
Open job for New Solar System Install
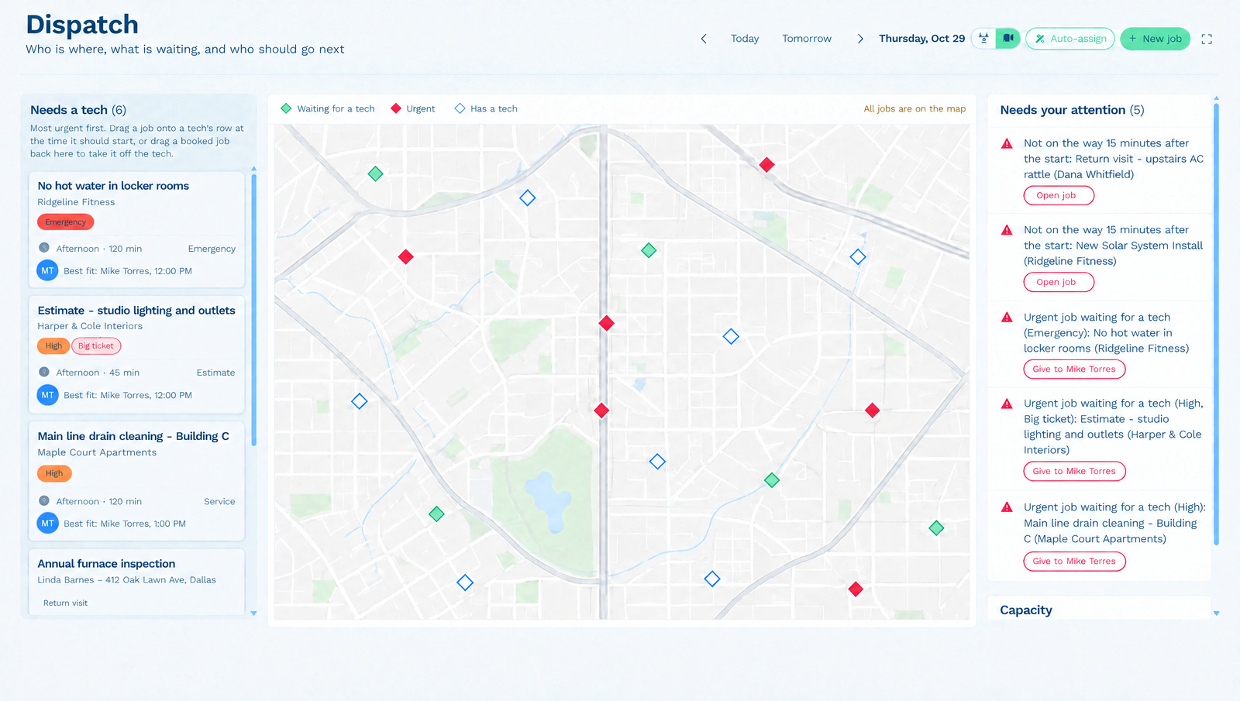1059,282
